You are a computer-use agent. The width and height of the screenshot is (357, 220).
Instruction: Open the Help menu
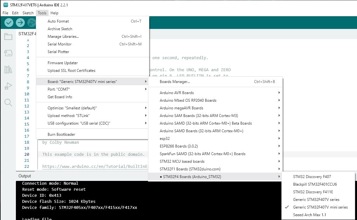[54, 13]
